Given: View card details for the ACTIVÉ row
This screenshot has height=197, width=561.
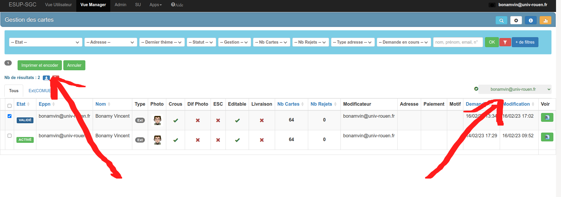Looking at the screenshot, I should 547,137.
